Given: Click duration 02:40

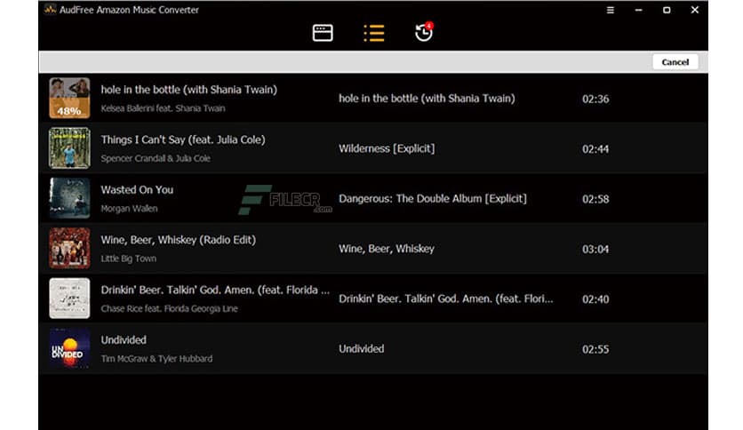Looking at the screenshot, I should point(595,299).
